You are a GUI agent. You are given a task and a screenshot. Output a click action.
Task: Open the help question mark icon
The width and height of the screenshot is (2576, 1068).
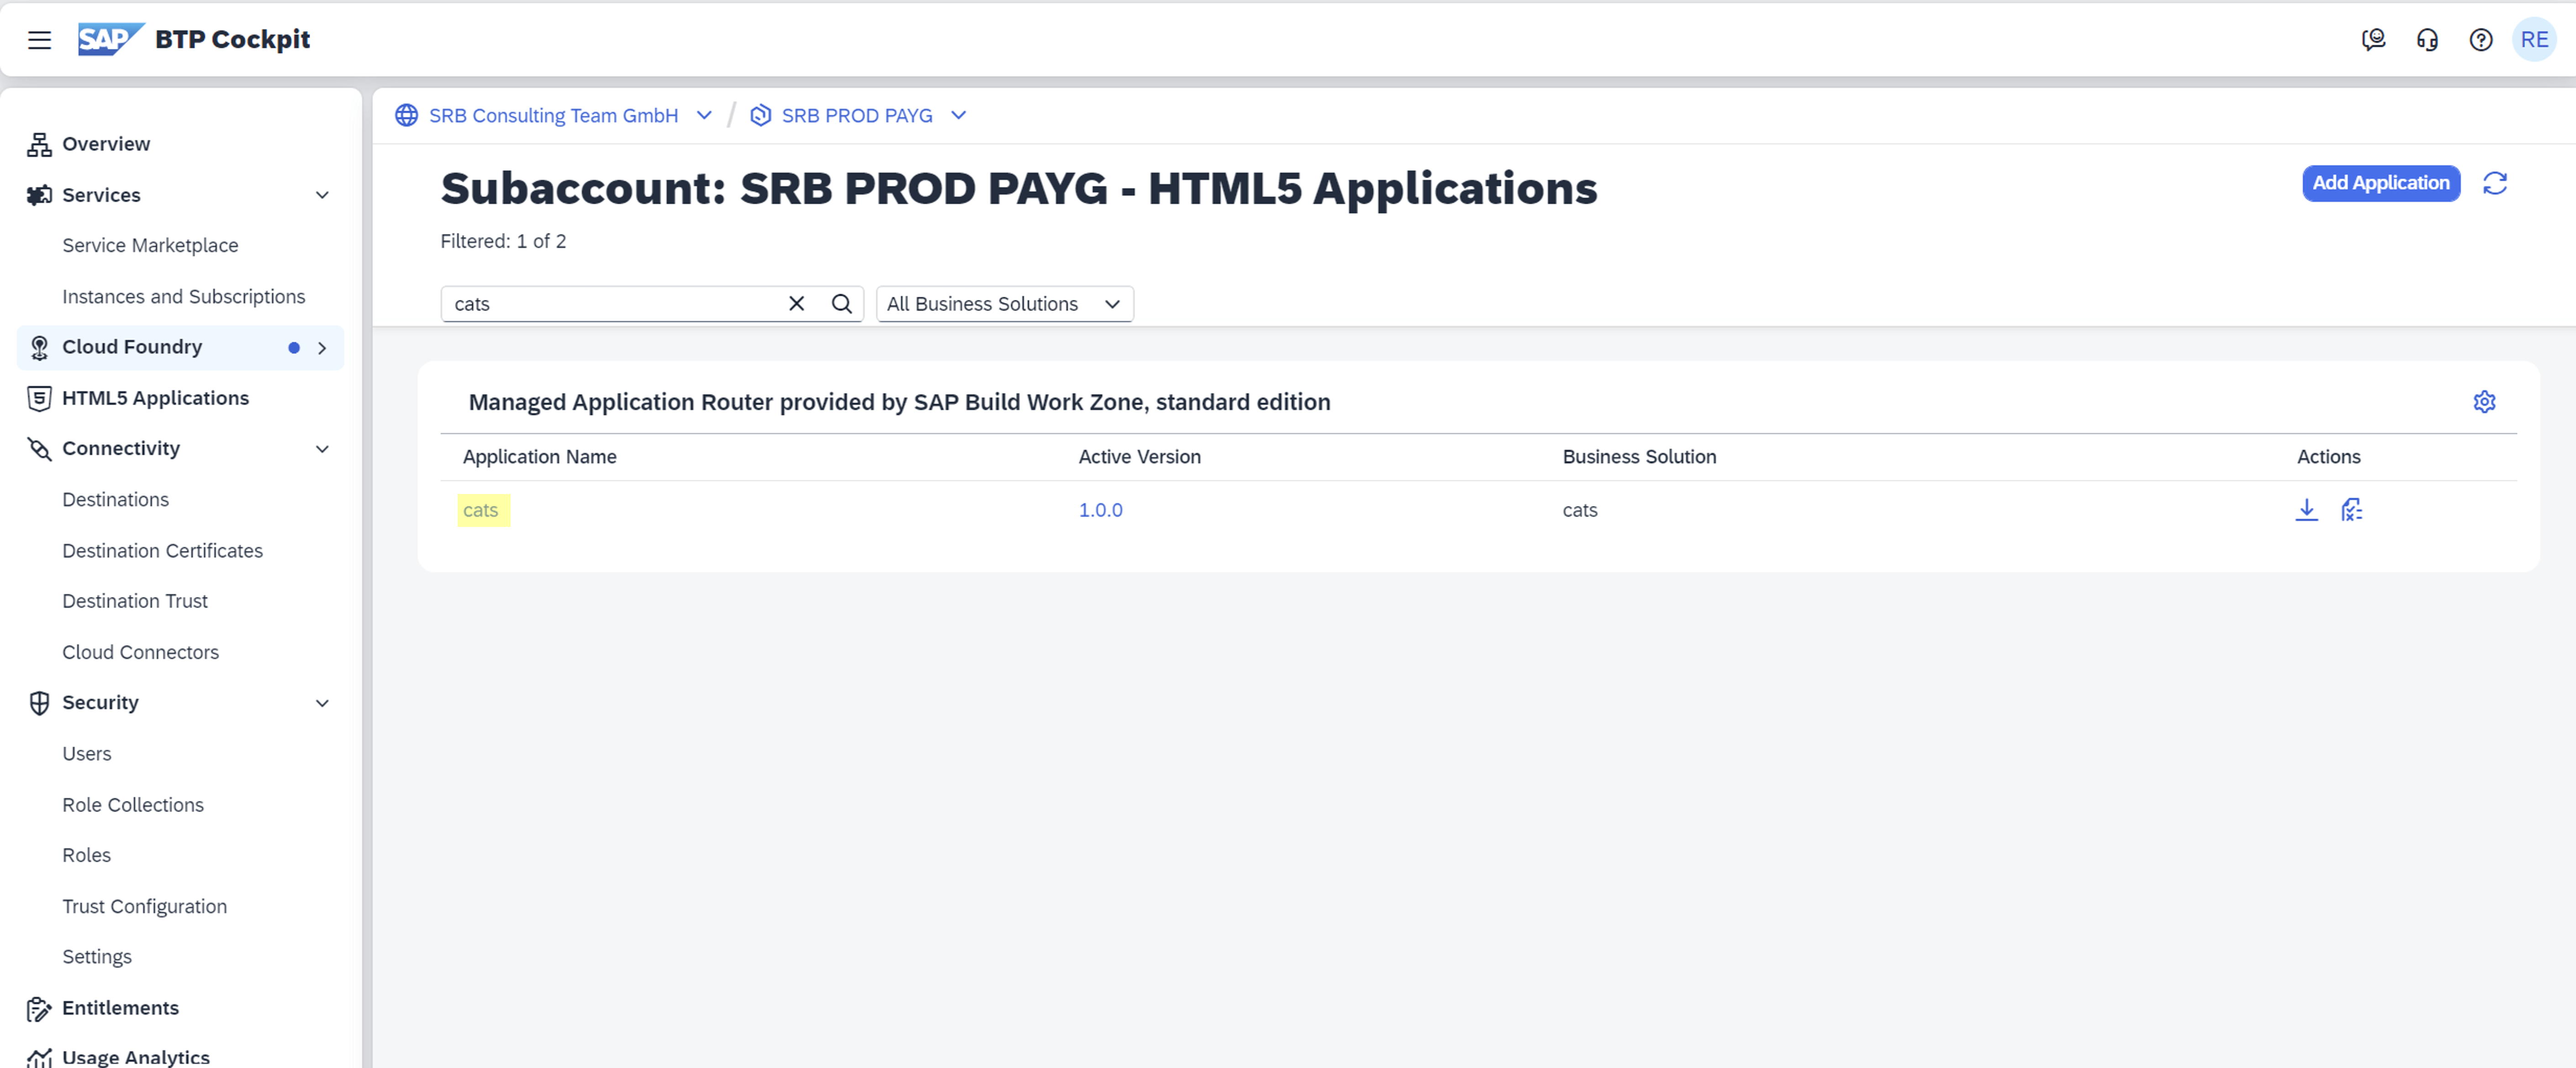[2480, 40]
